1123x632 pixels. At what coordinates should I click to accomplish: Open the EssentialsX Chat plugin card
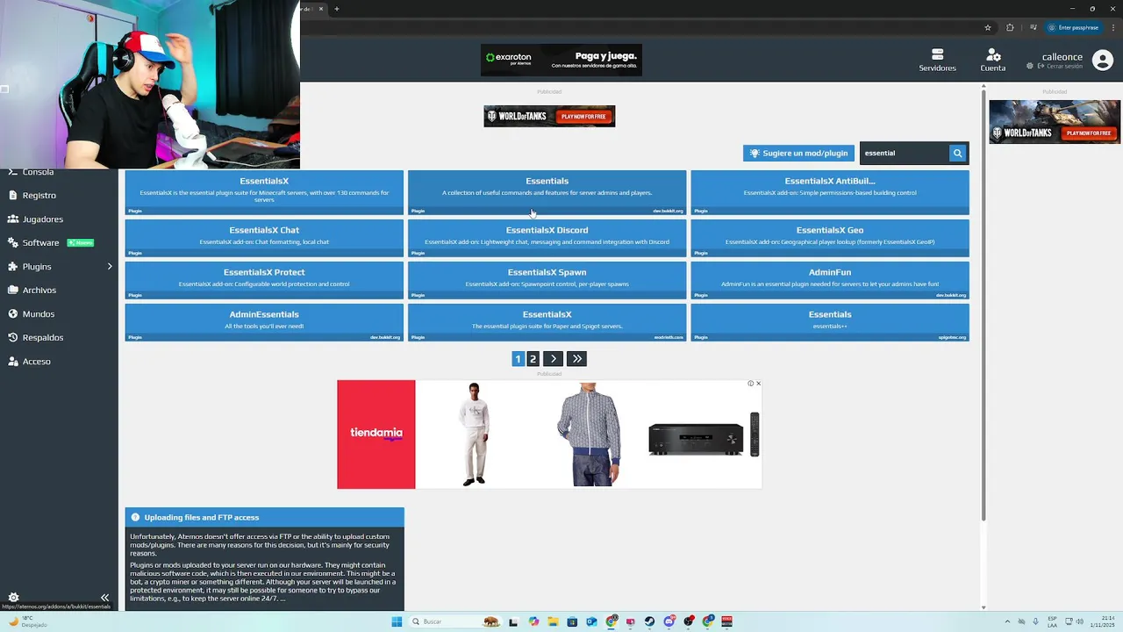264,238
